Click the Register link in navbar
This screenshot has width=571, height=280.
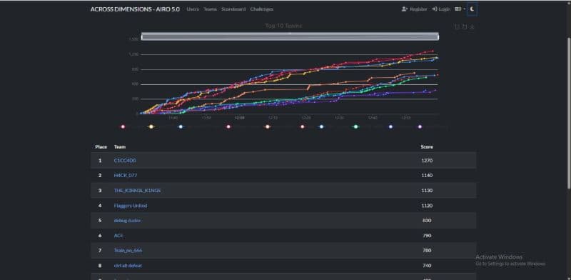pos(414,9)
